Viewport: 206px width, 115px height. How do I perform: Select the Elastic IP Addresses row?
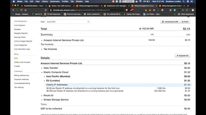click(x=118, y=85)
